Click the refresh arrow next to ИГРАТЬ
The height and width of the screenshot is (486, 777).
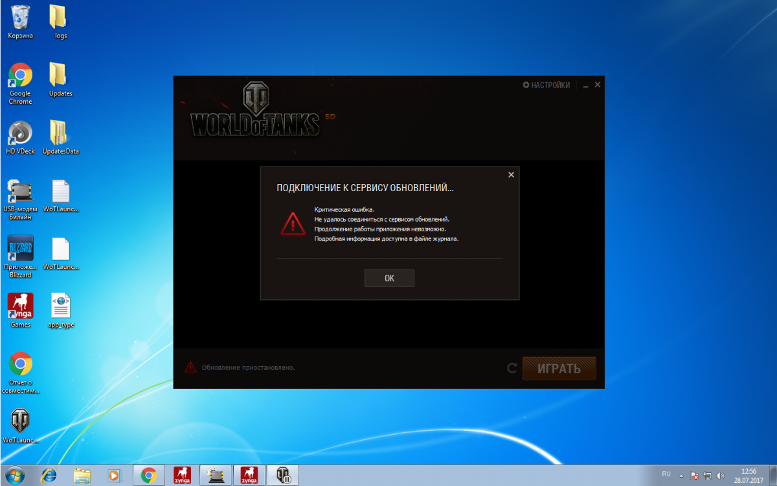[x=512, y=369]
